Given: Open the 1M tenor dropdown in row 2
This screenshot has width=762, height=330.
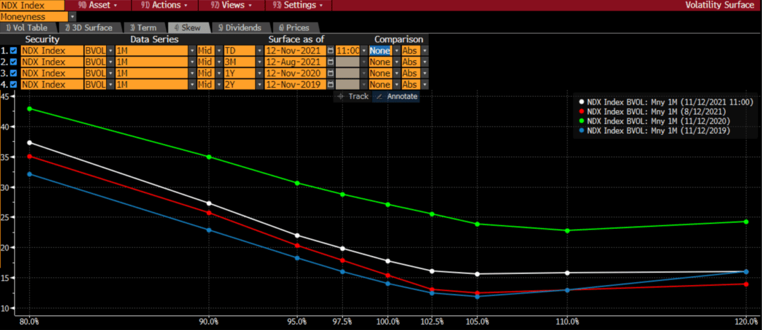Looking at the screenshot, I should coord(192,62).
